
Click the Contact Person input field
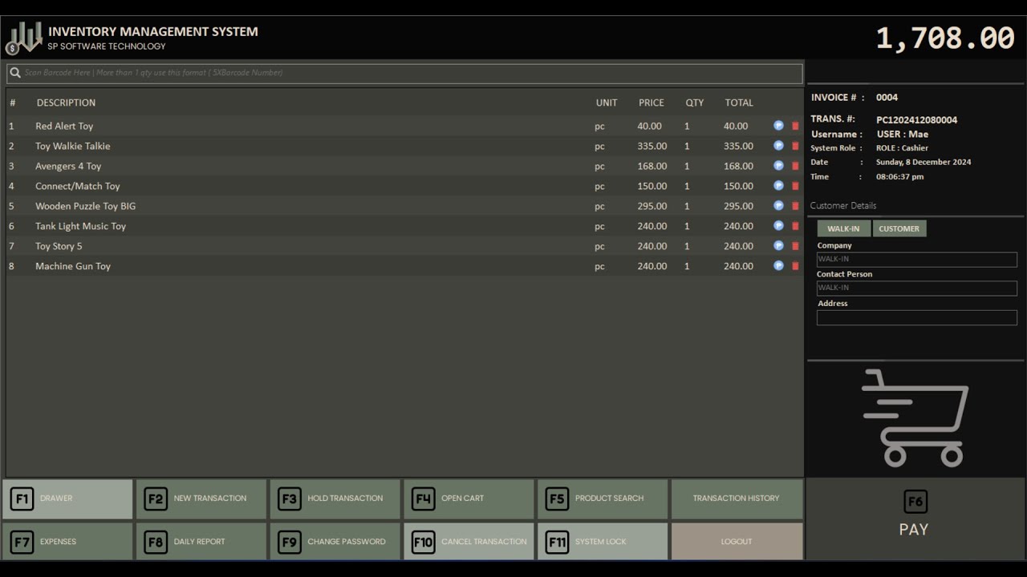click(x=916, y=288)
